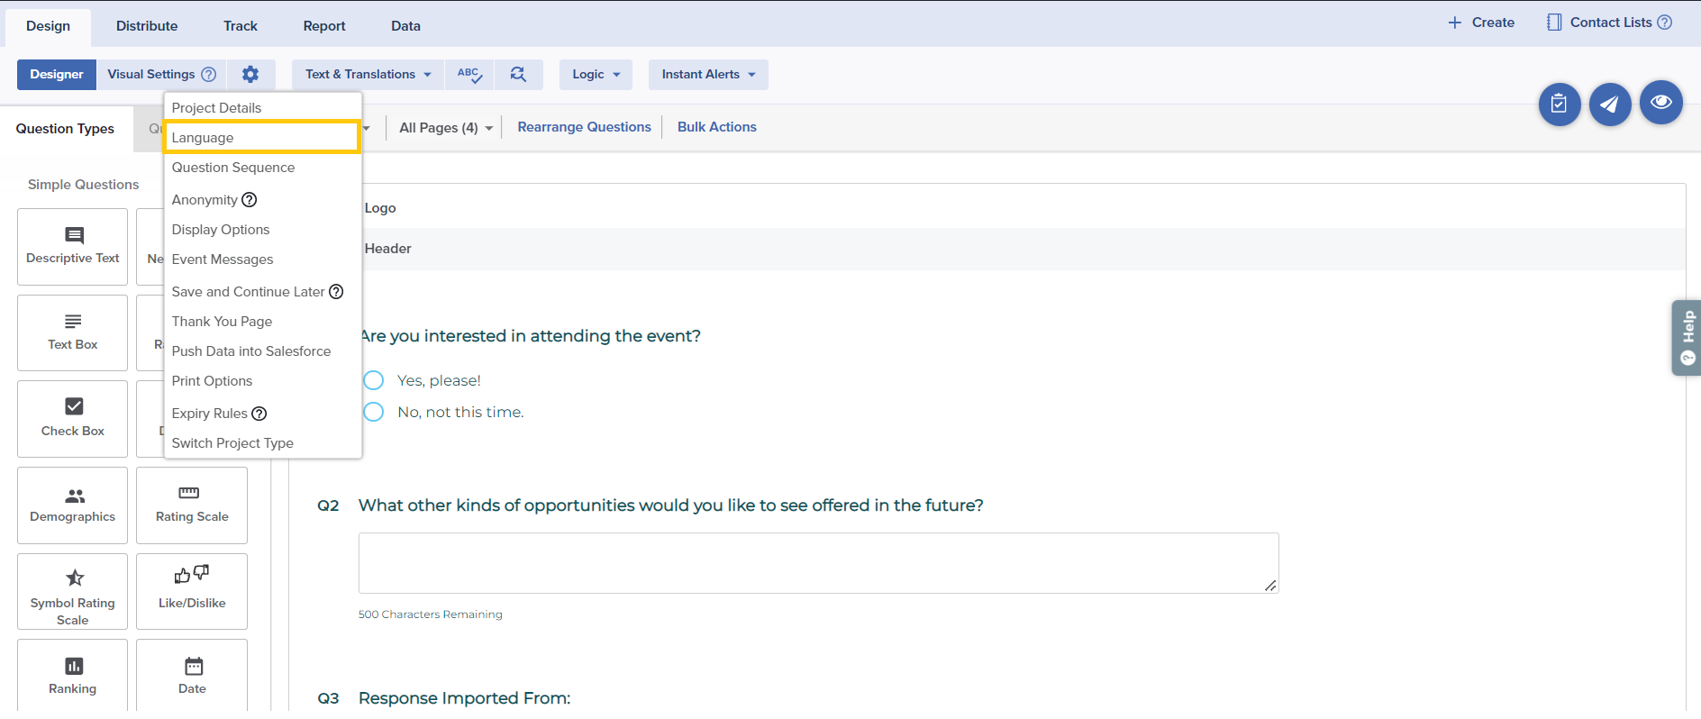Select 'No, not this time' radio option
Image resolution: width=1701 pixels, height=719 pixels.
pyautogui.click(x=374, y=412)
